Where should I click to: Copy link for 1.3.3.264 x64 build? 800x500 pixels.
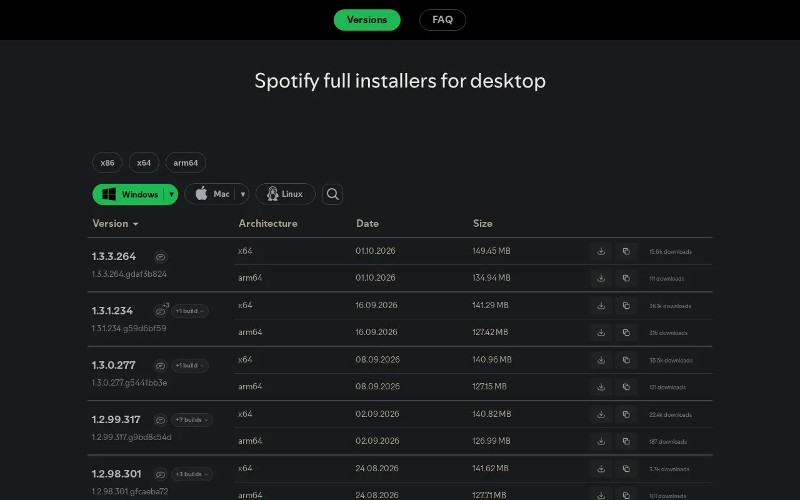pyautogui.click(x=626, y=251)
